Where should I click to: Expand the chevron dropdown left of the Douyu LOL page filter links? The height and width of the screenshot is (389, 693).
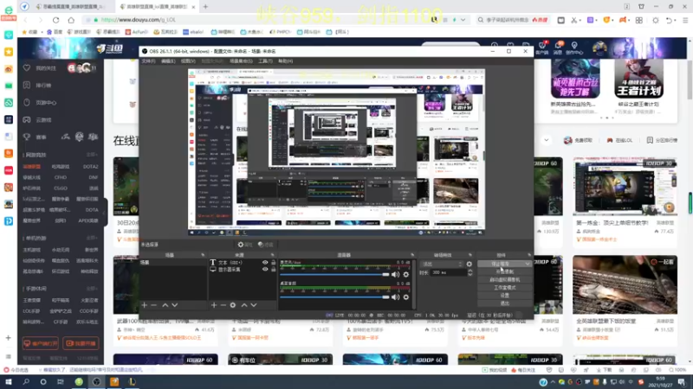[547, 140]
